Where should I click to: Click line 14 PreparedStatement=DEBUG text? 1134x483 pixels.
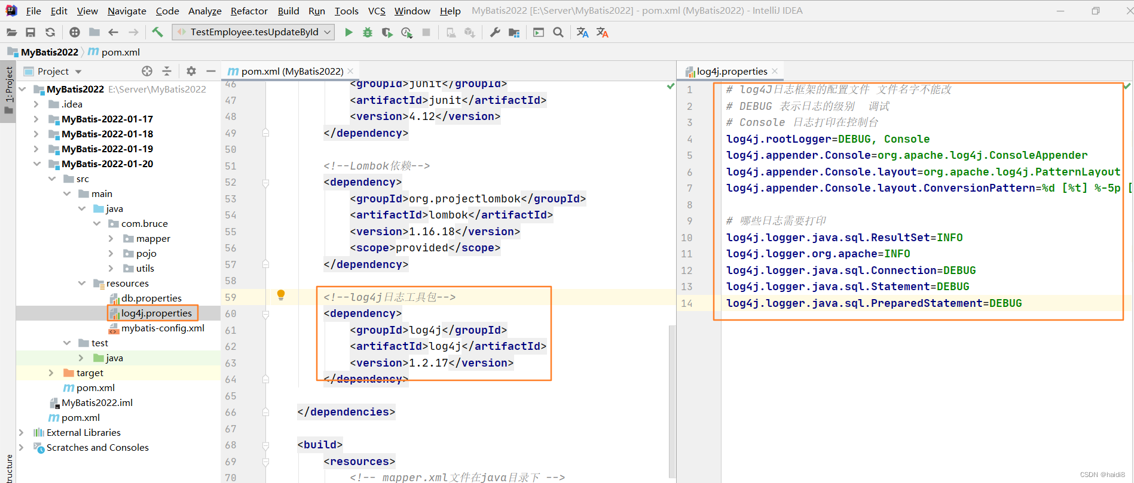tap(873, 303)
